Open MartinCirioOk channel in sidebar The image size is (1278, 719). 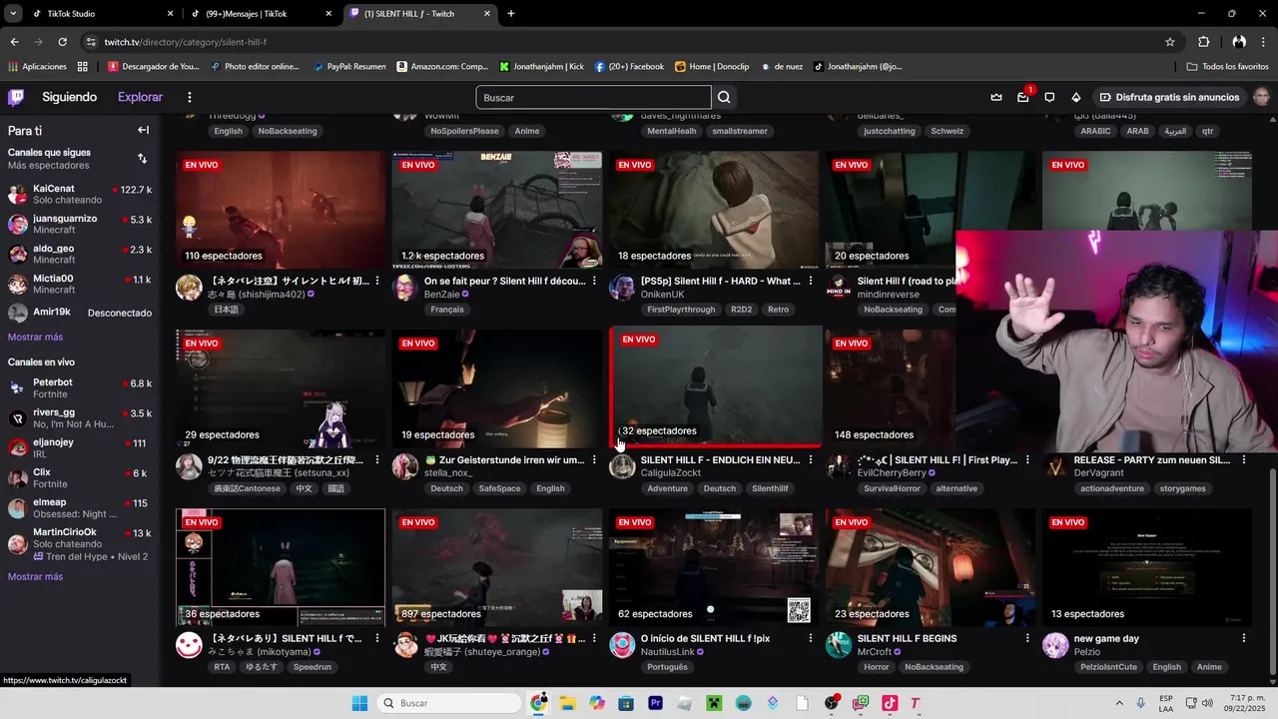coord(80,544)
